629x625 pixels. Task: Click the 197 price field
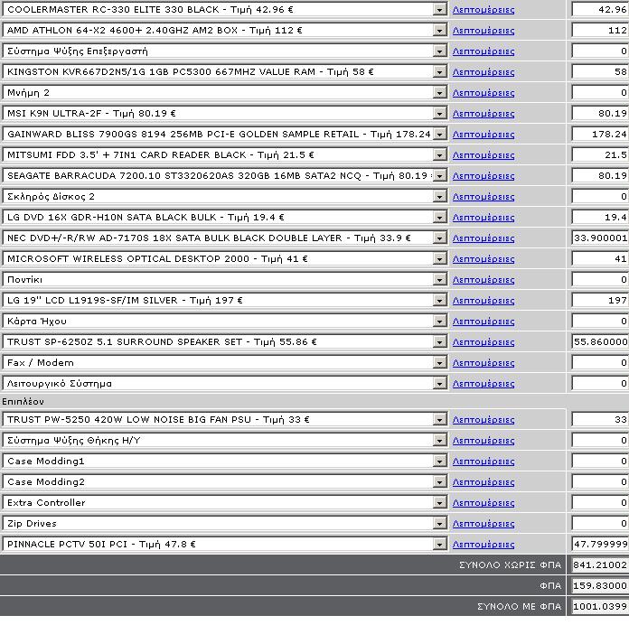click(x=600, y=300)
